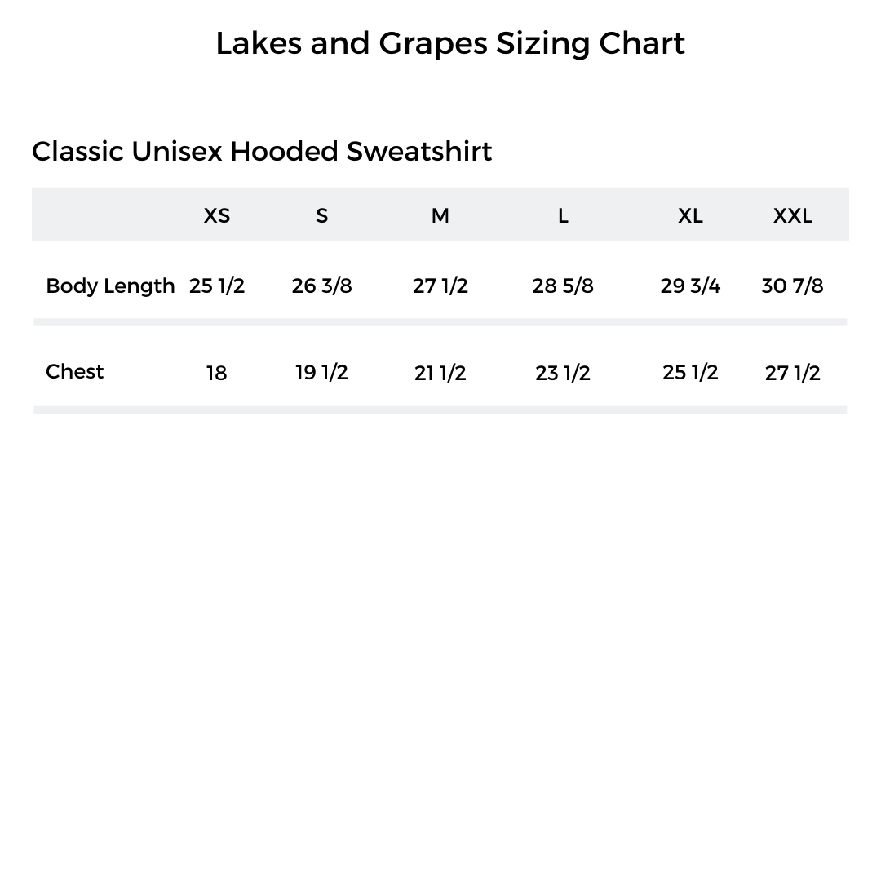881x881 pixels.
Task: Click the 30 7/8 body length value
Action: tap(792, 286)
